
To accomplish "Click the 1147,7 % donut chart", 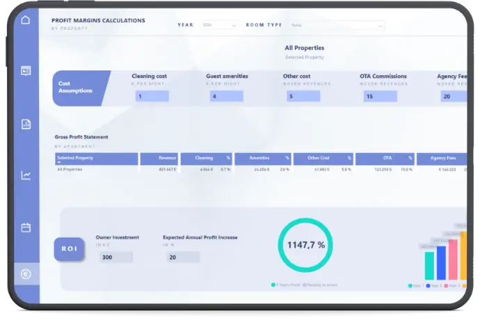I will pyautogui.click(x=307, y=246).
